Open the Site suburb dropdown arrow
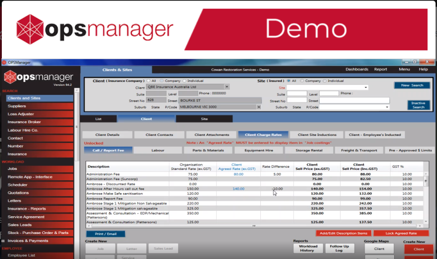The image size is (437, 259). click(x=387, y=107)
